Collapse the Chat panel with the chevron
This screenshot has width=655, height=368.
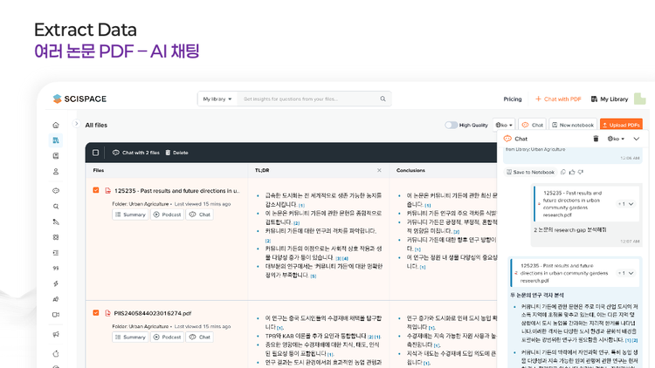pyautogui.click(x=636, y=139)
